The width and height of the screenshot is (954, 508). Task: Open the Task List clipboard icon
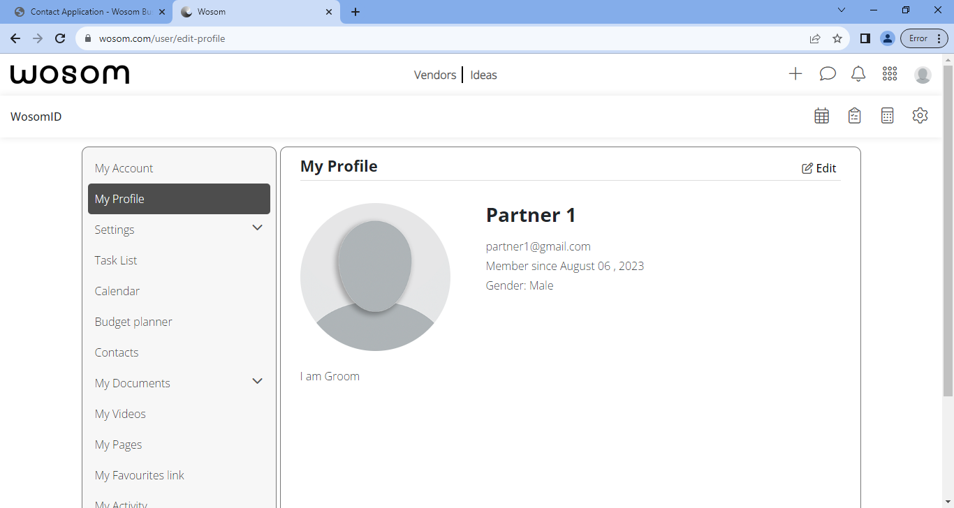pyautogui.click(x=854, y=115)
